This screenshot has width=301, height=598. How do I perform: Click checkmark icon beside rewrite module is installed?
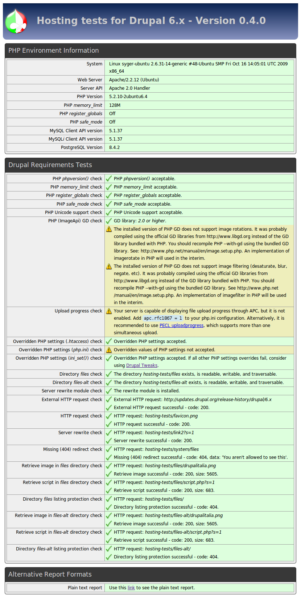coord(109,391)
